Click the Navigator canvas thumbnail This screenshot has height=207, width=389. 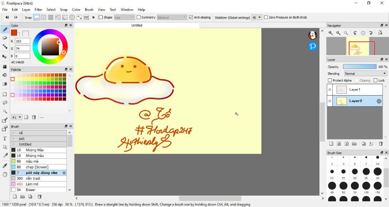point(357,46)
